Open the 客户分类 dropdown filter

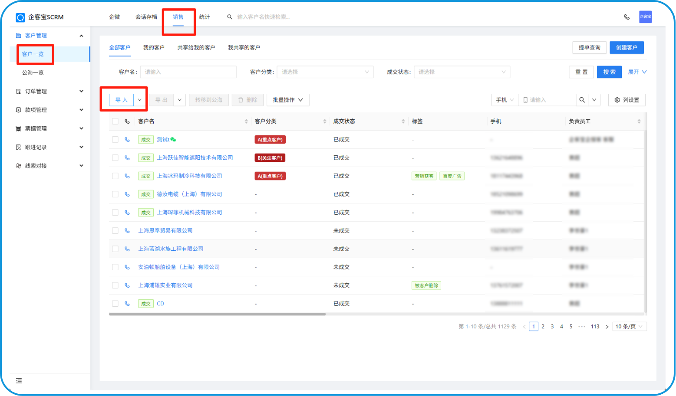point(325,72)
